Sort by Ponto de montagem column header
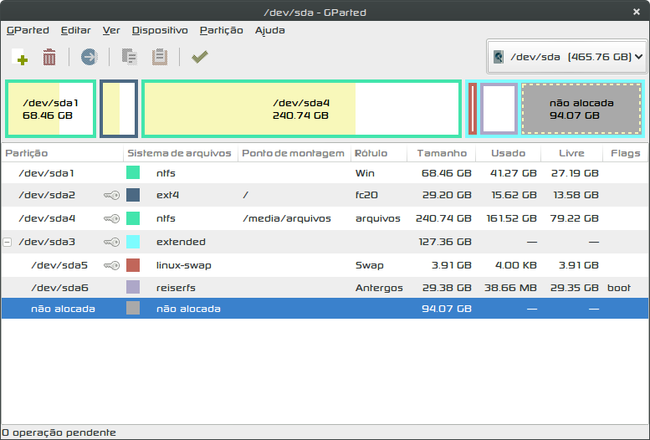The image size is (650, 440). (294, 153)
